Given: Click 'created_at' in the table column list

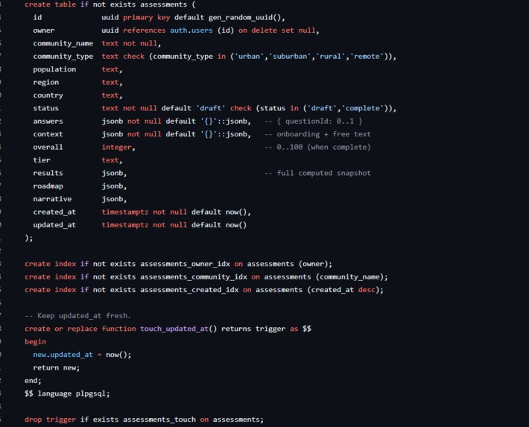Looking at the screenshot, I should click(54, 212).
